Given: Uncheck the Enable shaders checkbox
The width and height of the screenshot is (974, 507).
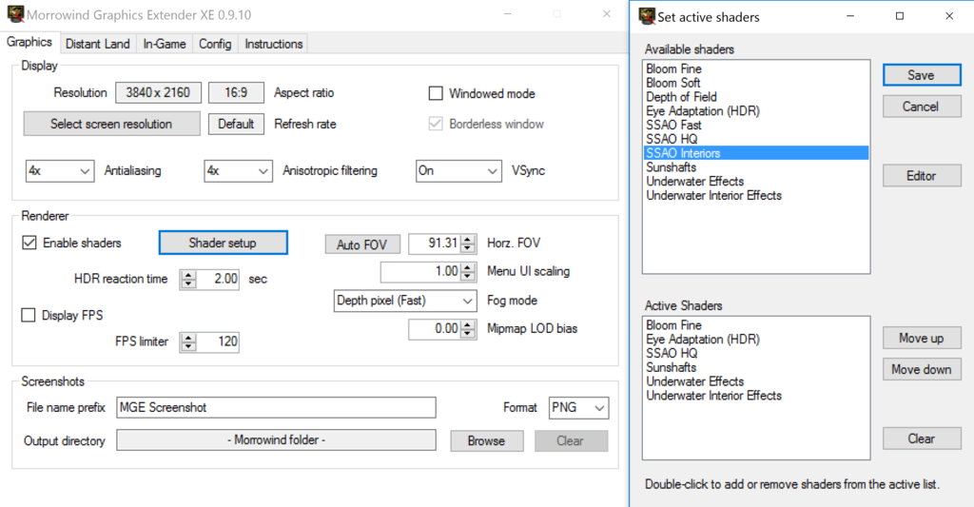Looking at the screenshot, I should point(29,243).
